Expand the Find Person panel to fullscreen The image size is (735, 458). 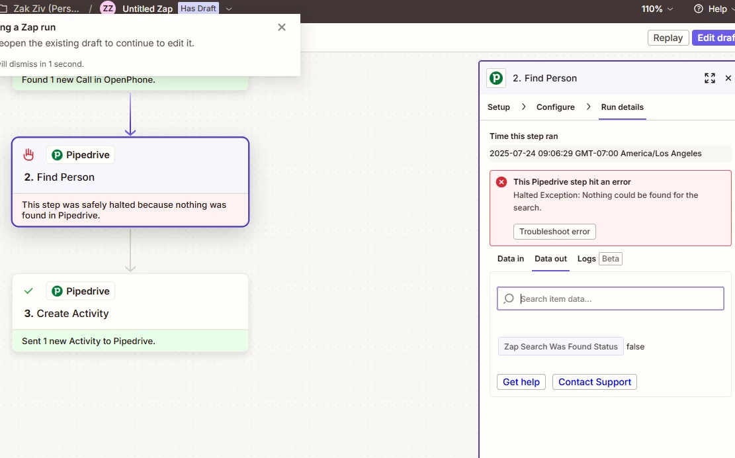[710, 78]
